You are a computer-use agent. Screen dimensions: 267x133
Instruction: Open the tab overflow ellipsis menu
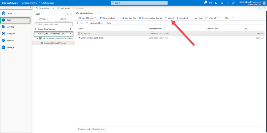click(x=264, y=13)
